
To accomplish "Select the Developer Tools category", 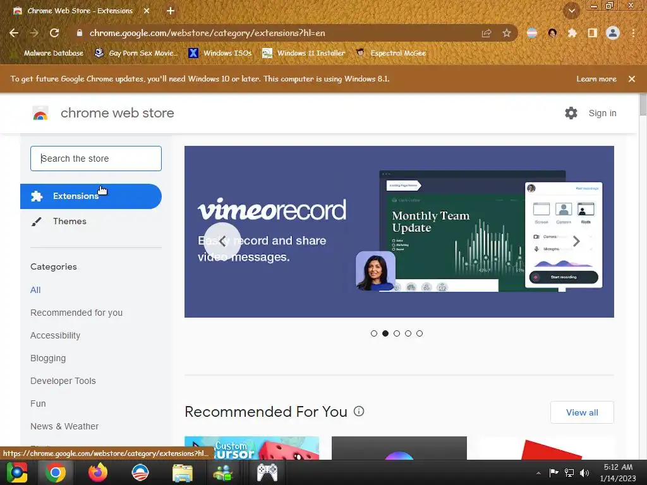I will 63,381.
